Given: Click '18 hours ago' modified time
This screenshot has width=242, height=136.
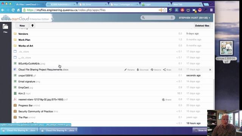Looking at the screenshot, I should pos(193,123).
